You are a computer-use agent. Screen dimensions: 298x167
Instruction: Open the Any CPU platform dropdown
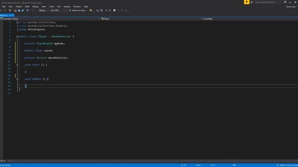coord(59,10)
